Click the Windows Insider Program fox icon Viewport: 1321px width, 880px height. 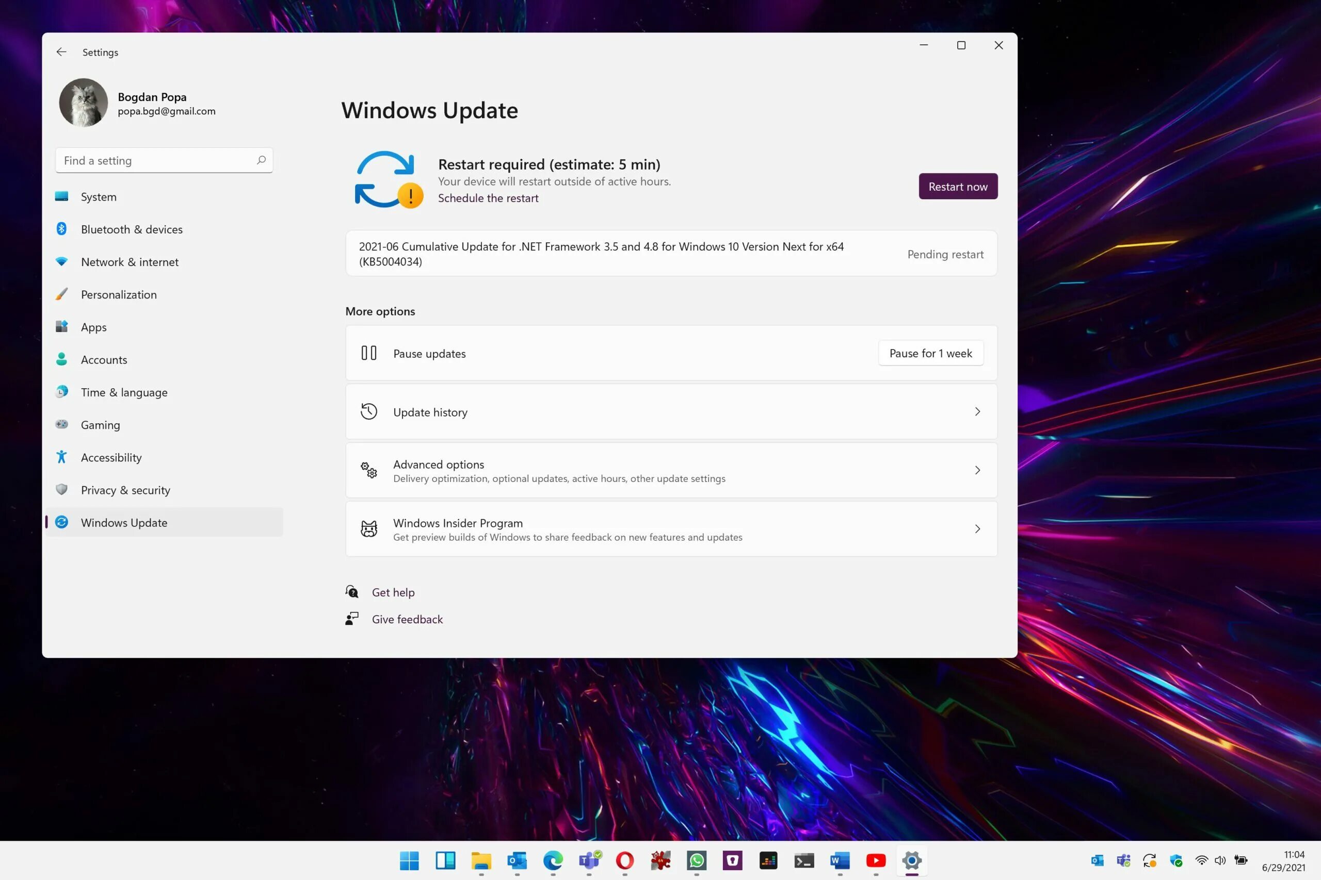point(368,528)
